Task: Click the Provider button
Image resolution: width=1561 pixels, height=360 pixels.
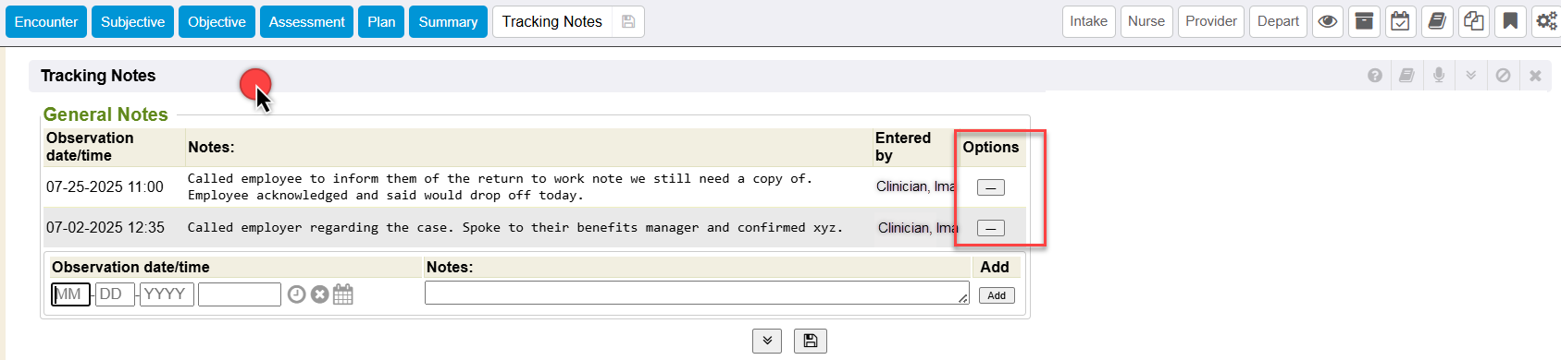Action: pyautogui.click(x=1211, y=21)
